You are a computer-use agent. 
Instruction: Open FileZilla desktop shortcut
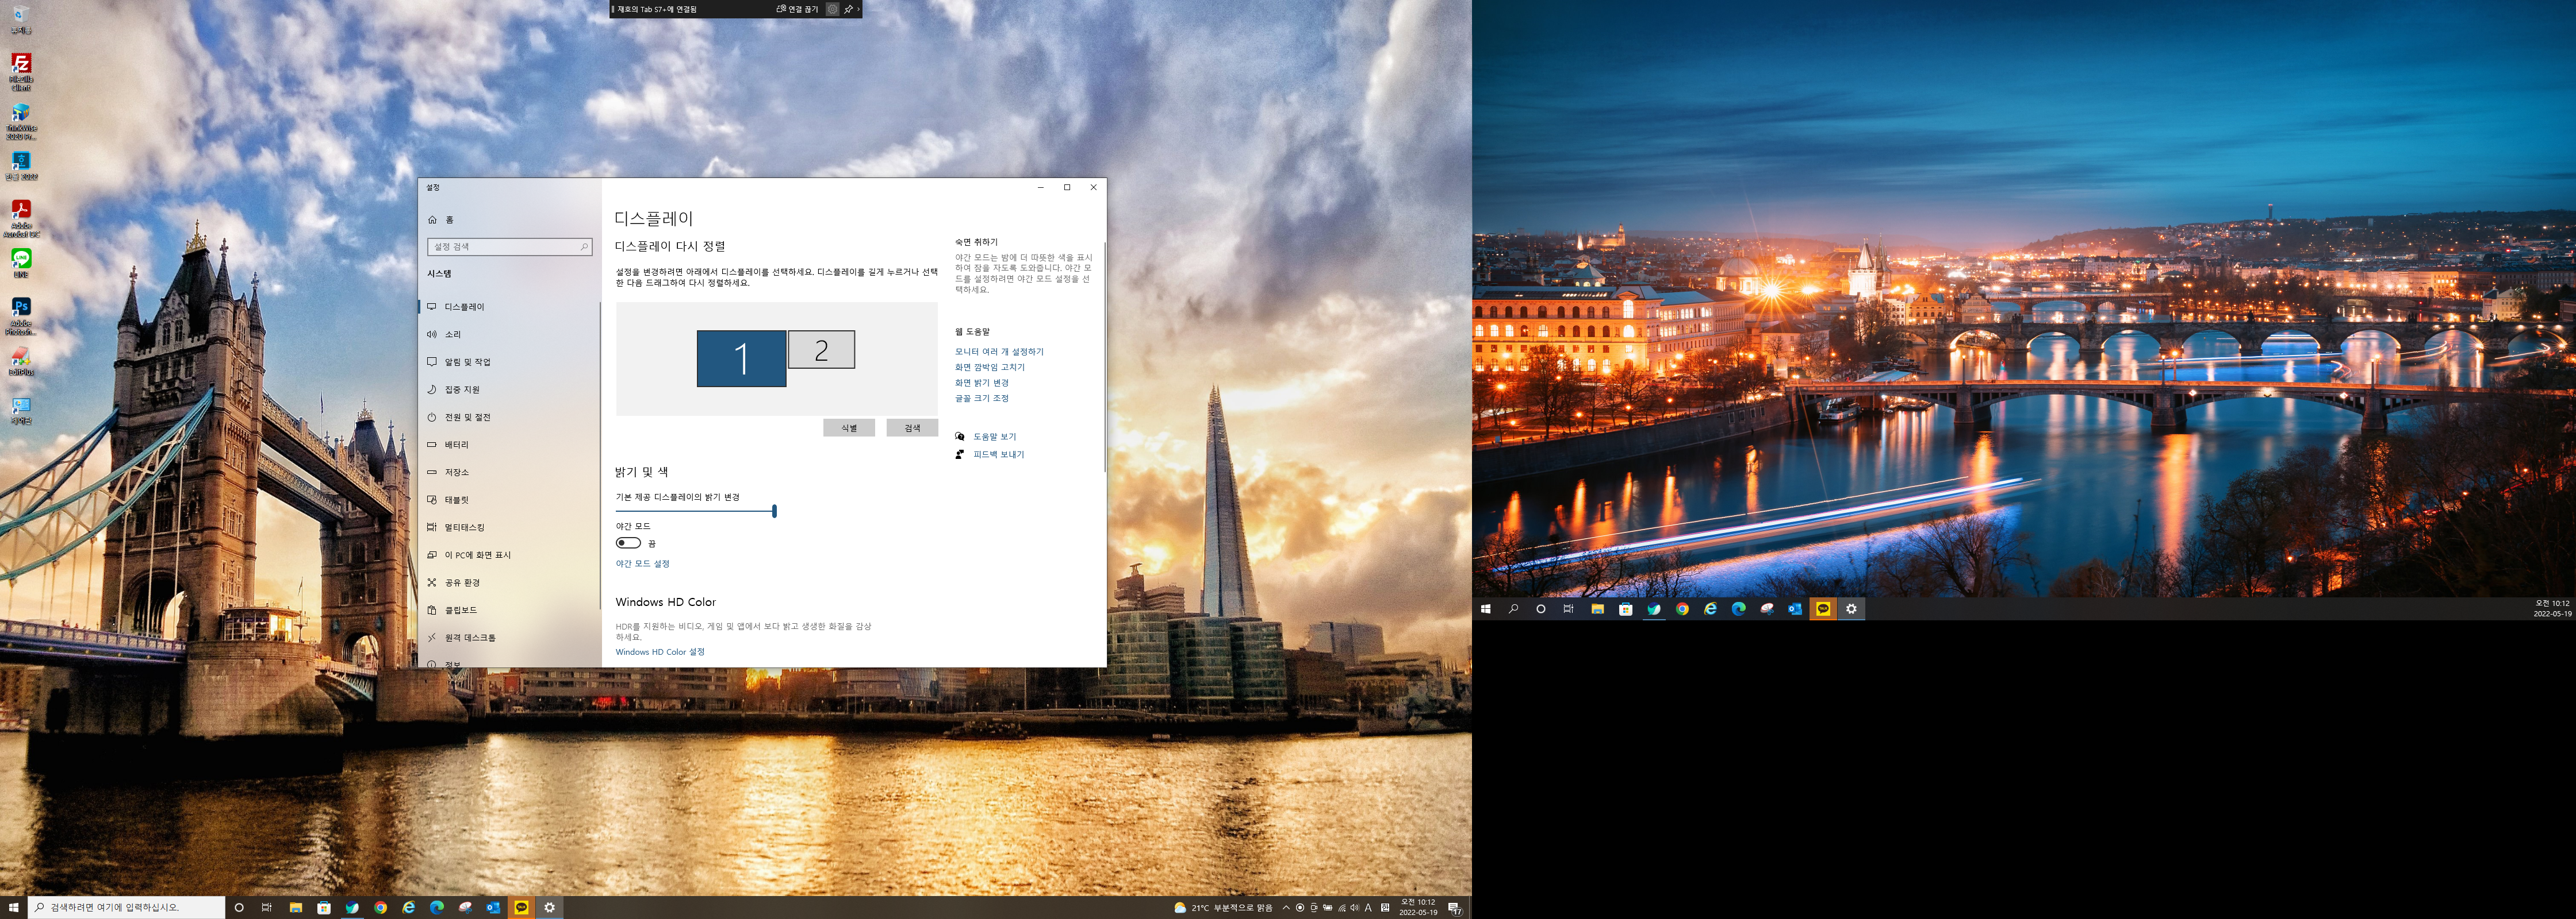(x=21, y=64)
